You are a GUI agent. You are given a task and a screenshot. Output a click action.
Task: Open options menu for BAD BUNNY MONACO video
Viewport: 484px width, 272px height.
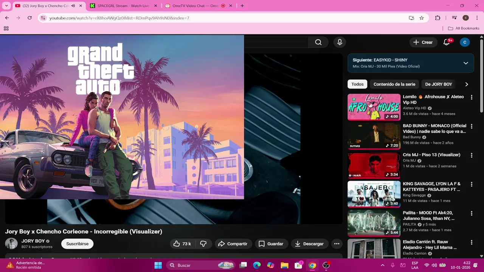pos(472,126)
